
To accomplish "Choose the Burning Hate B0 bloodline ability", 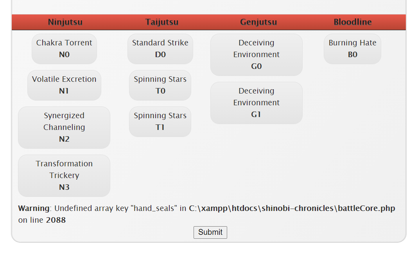I will (x=352, y=49).
